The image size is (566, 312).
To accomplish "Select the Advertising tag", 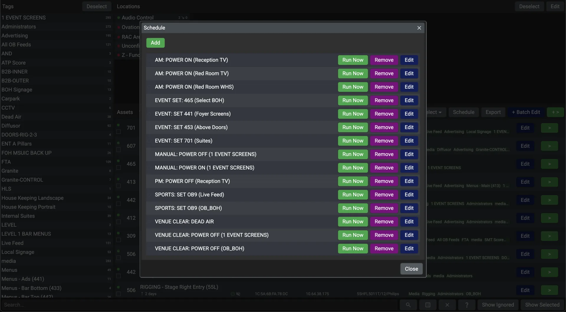I will pyautogui.click(x=56, y=36).
